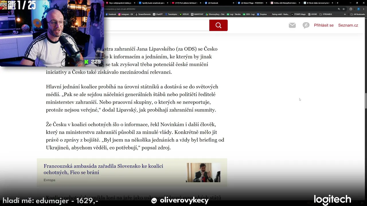Open a new browser tab
The height and width of the screenshot is (206, 367).
tap(337, 3)
